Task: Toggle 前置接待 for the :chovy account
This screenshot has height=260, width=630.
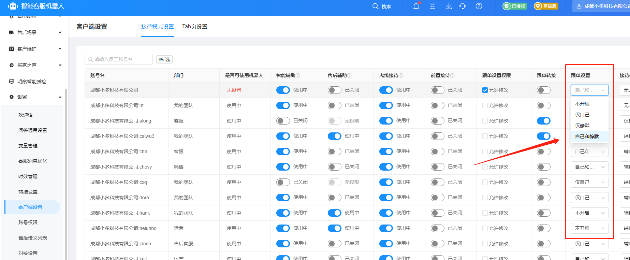Action: [437, 167]
